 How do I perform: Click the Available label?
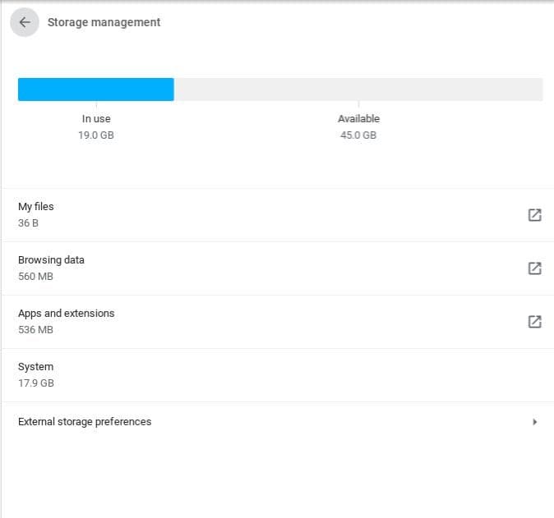pyautogui.click(x=358, y=119)
